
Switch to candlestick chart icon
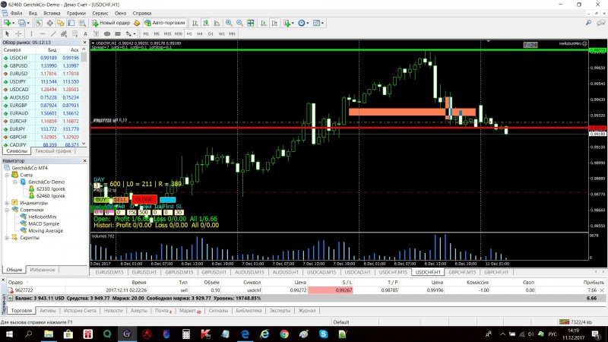pyautogui.click(x=206, y=23)
